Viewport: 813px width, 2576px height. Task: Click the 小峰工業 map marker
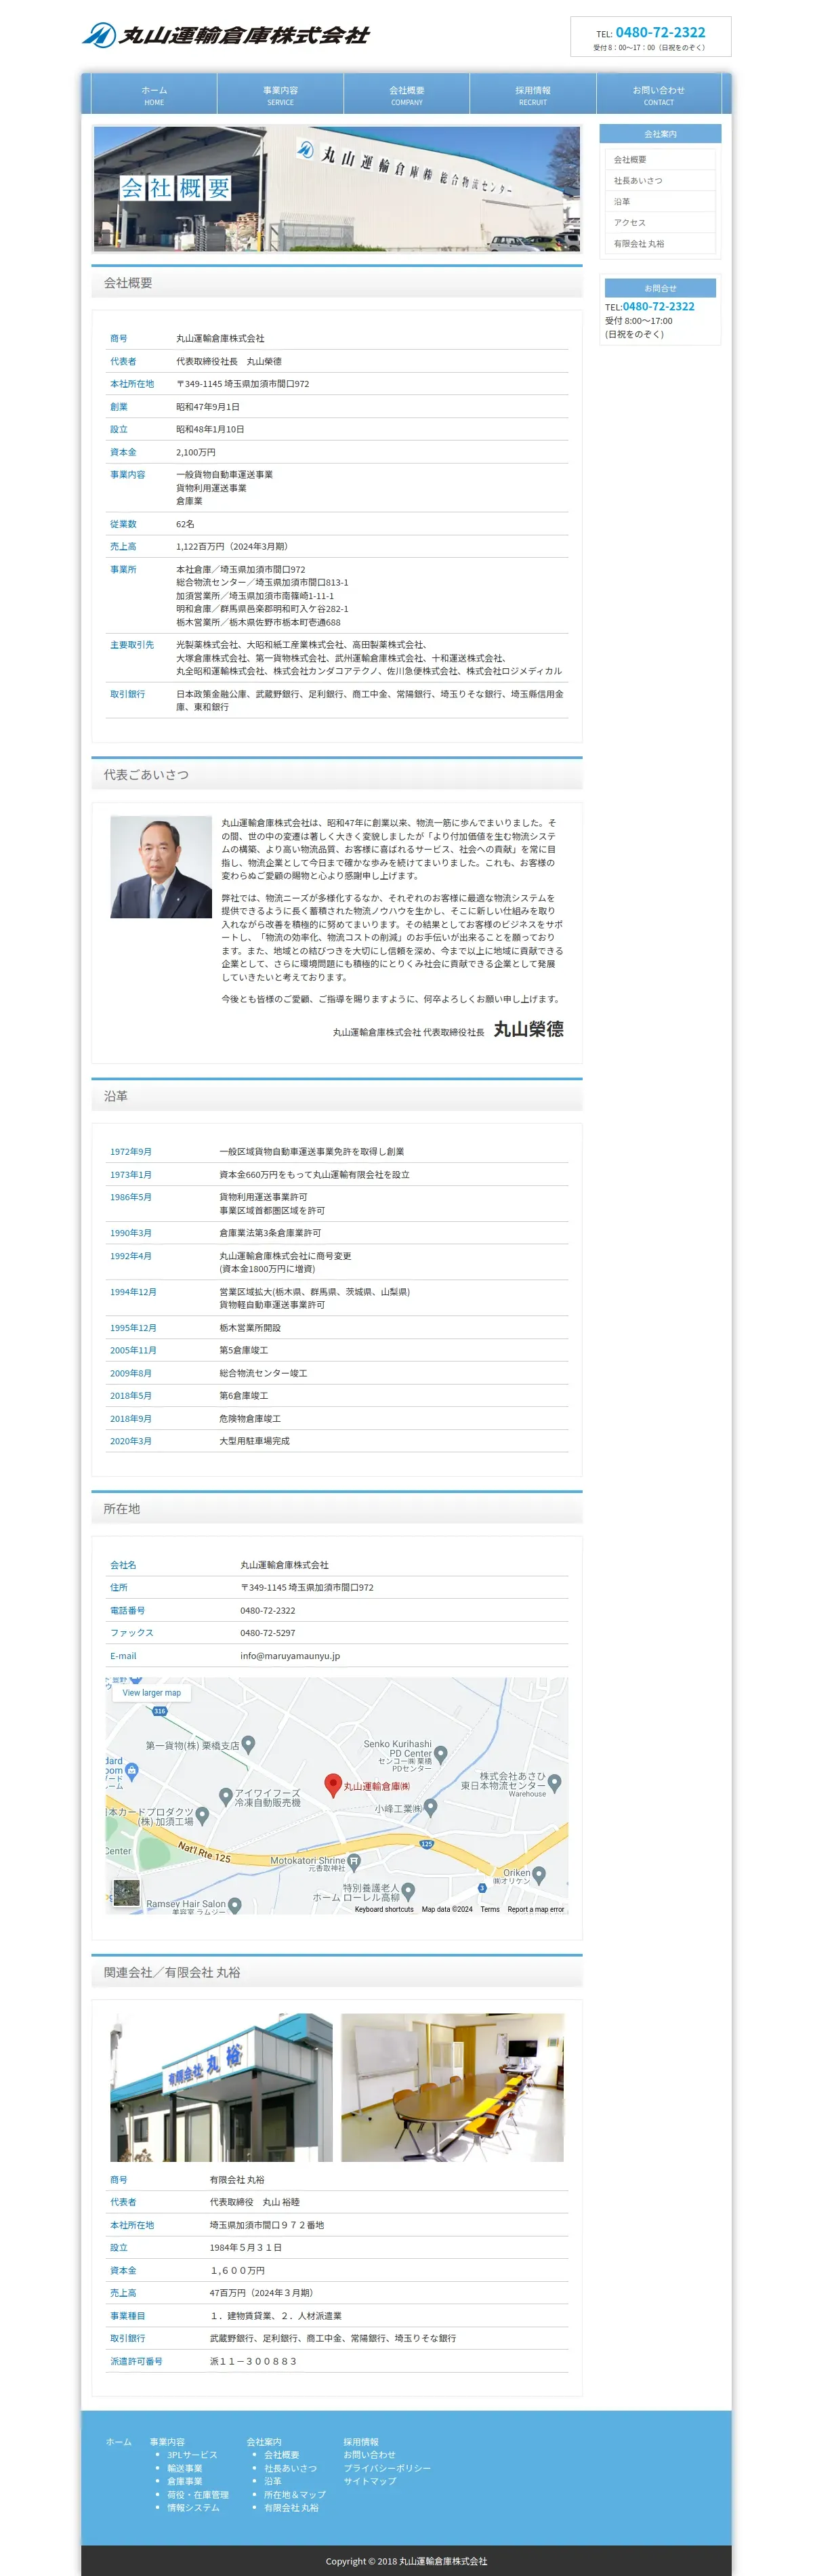tap(430, 1807)
